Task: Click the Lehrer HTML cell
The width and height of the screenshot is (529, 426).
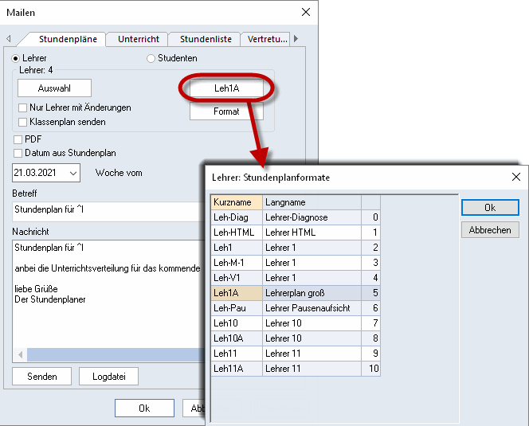Action: 312,233
